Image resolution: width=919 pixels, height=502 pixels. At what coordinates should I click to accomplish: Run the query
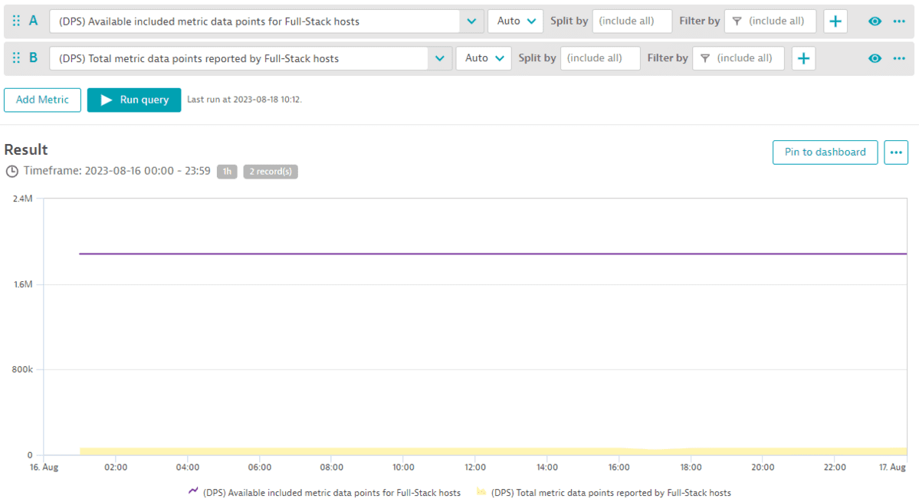coord(133,100)
